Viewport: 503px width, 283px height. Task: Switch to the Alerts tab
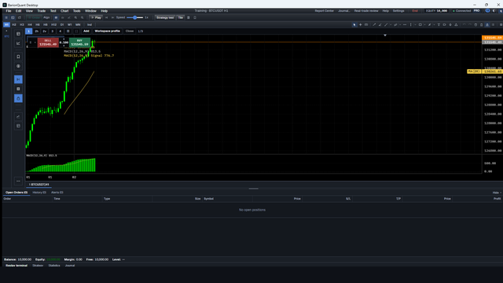point(57,193)
